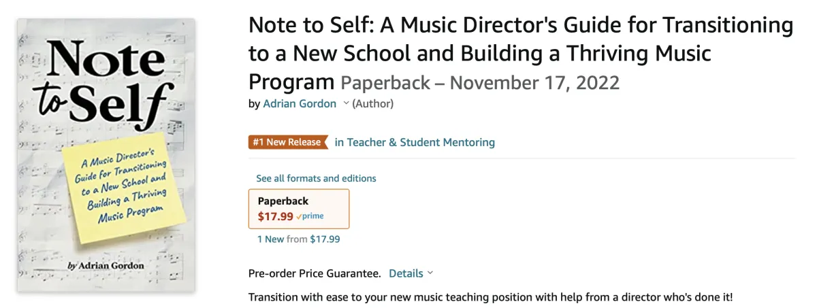Click See all formats and editions

316,178
